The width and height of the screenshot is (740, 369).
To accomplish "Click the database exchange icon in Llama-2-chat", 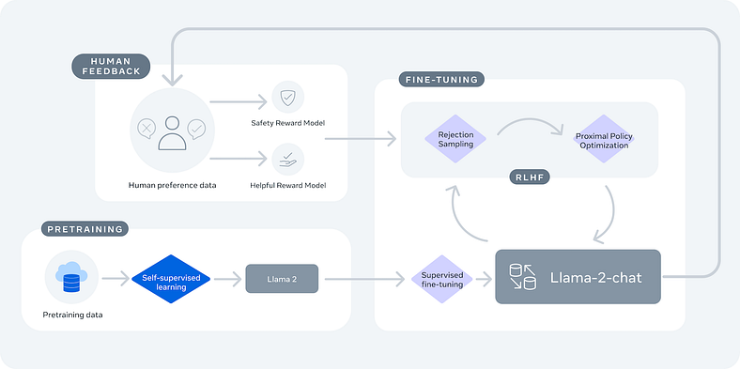I will point(522,276).
